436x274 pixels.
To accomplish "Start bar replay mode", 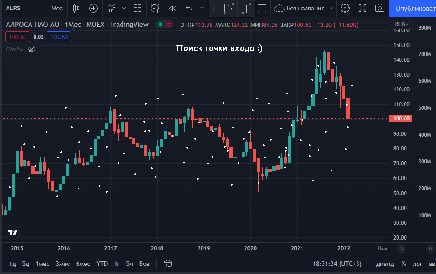I will click(173, 8).
